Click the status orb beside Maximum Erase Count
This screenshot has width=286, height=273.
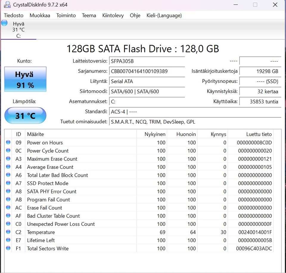(8, 159)
